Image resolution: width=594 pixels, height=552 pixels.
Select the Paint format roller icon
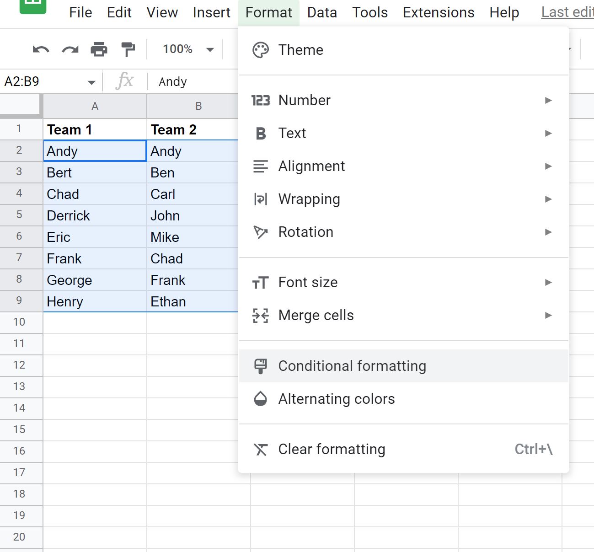pyautogui.click(x=128, y=49)
